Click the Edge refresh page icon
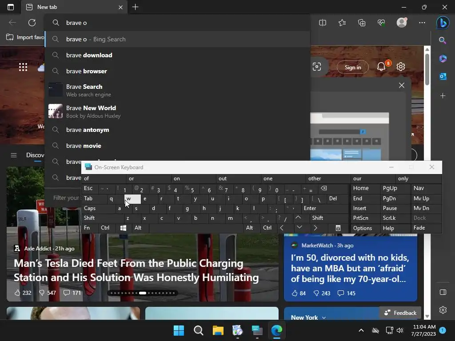This screenshot has height=341, width=455. (32, 23)
